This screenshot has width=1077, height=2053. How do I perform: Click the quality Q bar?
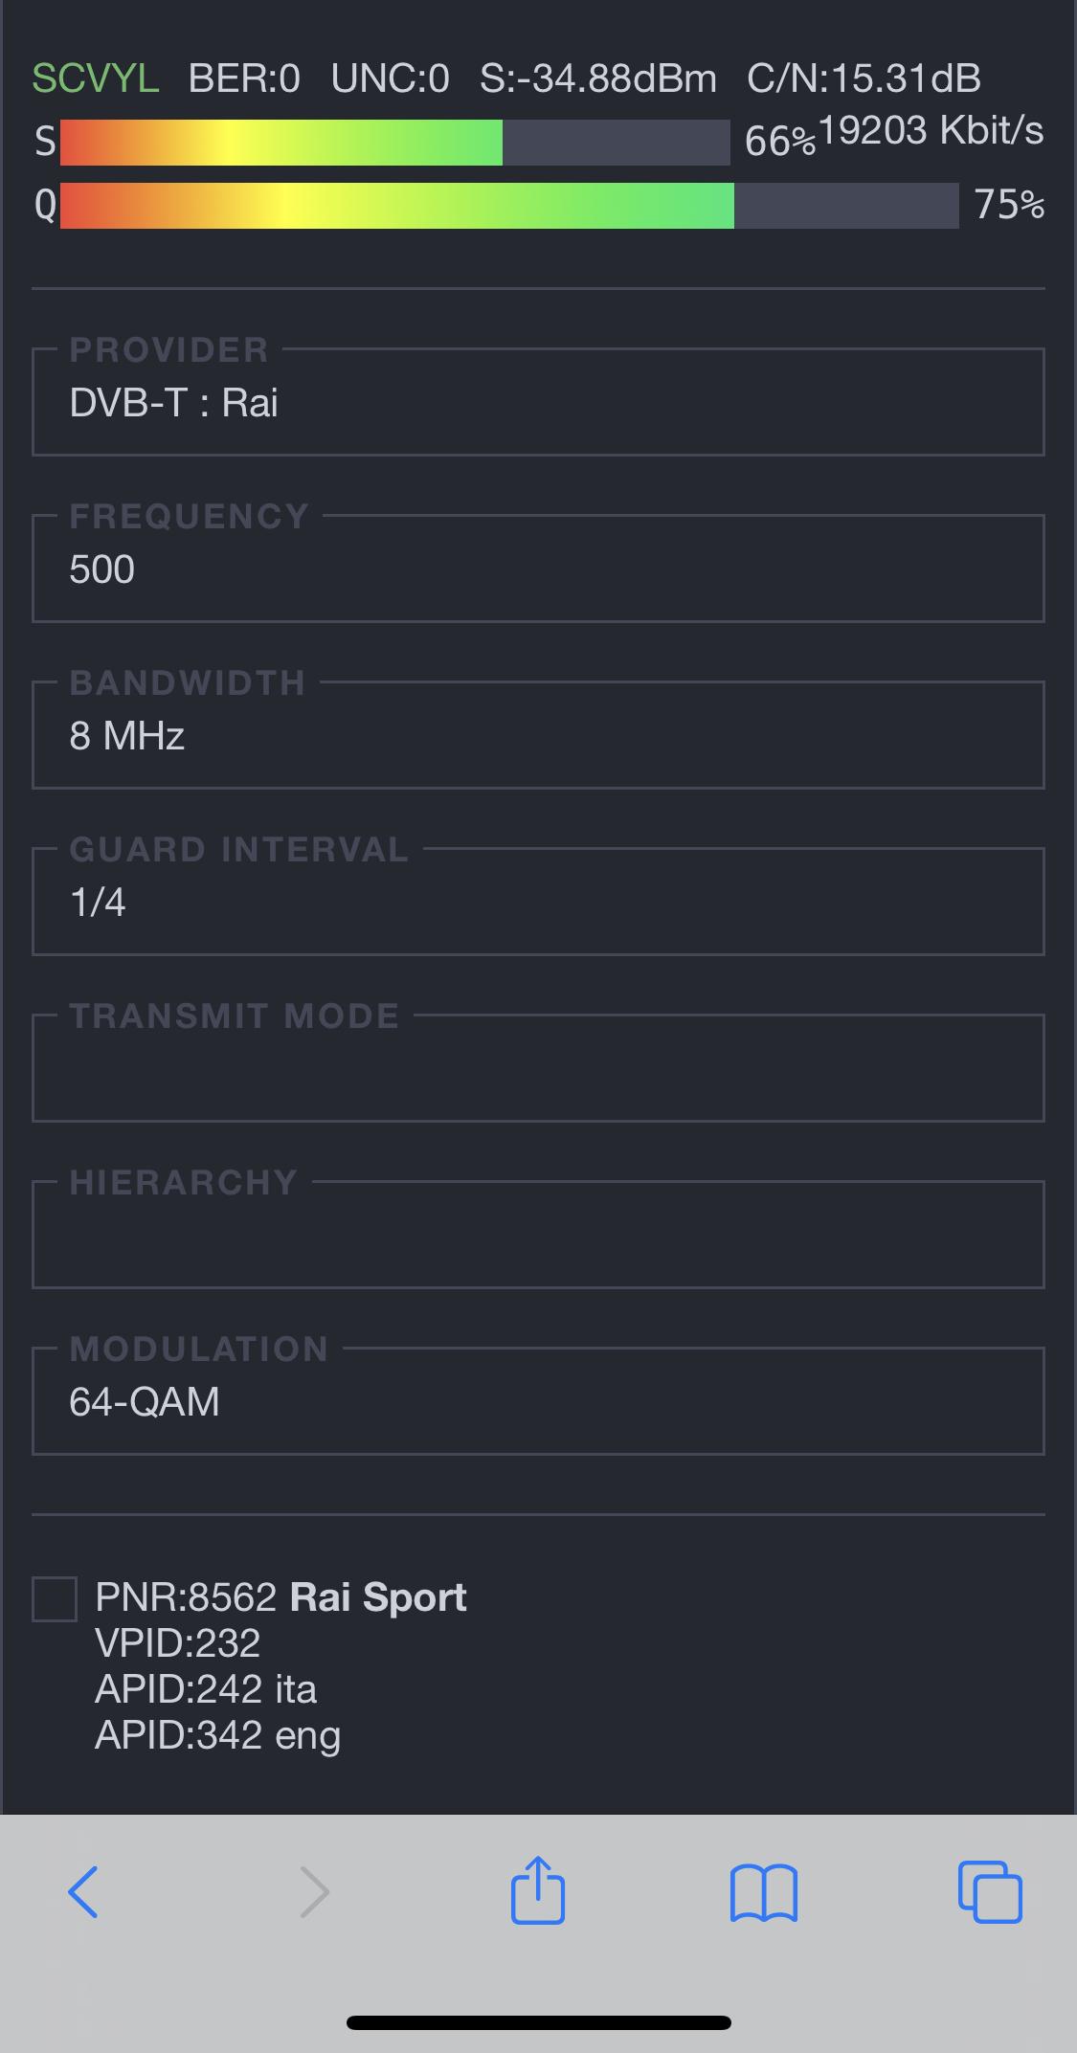click(x=509, y=206)
